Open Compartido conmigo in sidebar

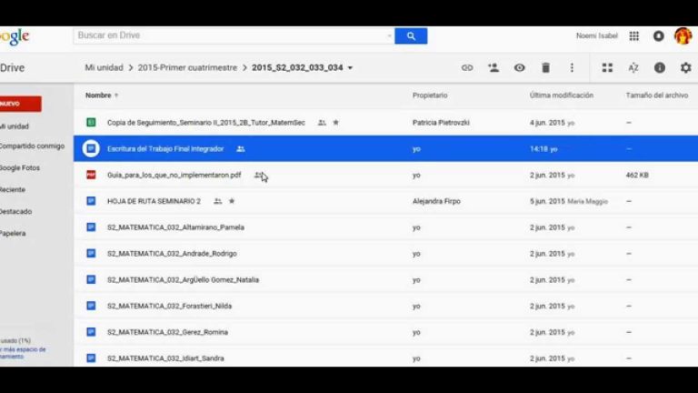(x=32, y=146)
